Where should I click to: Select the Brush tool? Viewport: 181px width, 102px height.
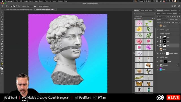tap(2, 31)
